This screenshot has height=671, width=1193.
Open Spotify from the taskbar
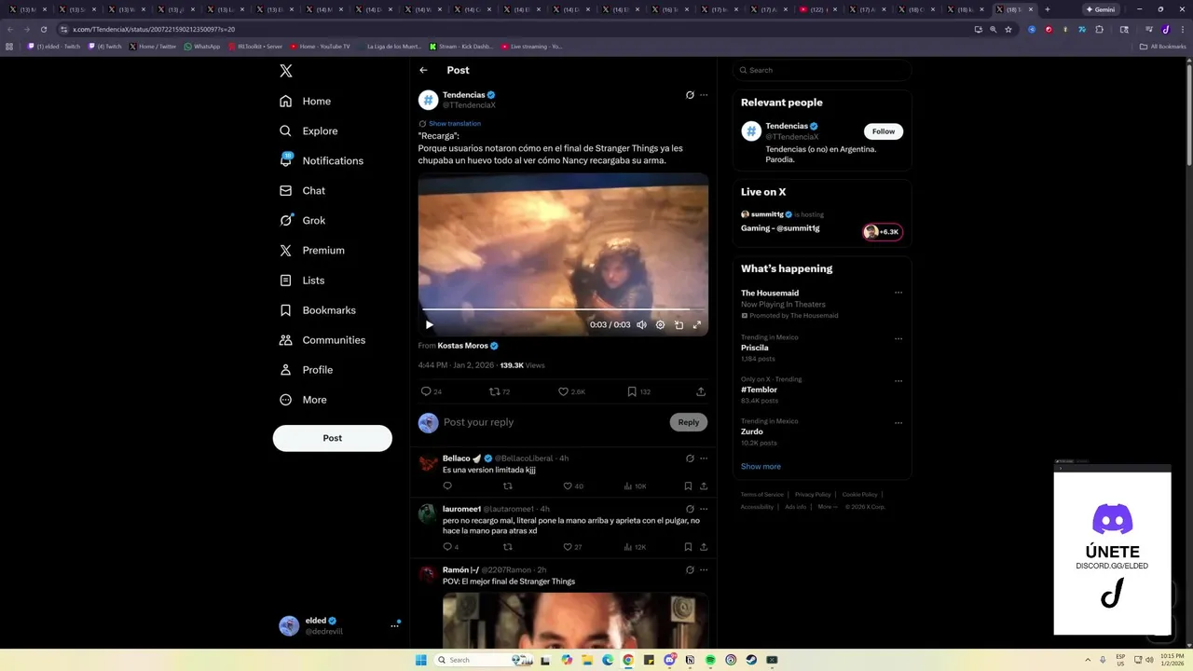710,660
